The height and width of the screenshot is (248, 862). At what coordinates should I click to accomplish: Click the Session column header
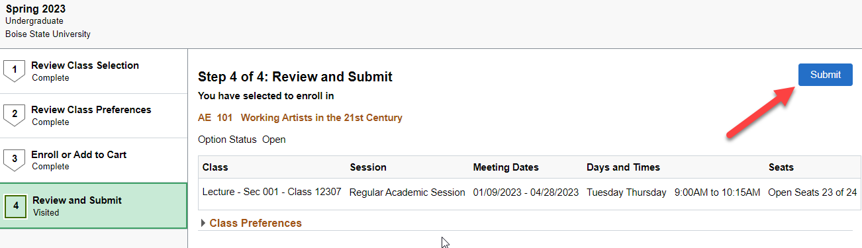click(x=368, y=167)
